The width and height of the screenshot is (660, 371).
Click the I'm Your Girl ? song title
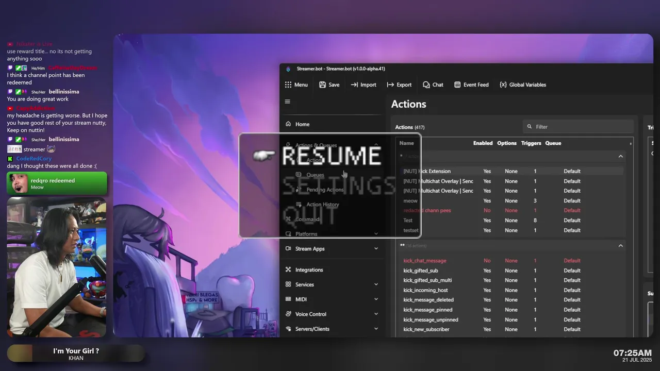point(76,351)
